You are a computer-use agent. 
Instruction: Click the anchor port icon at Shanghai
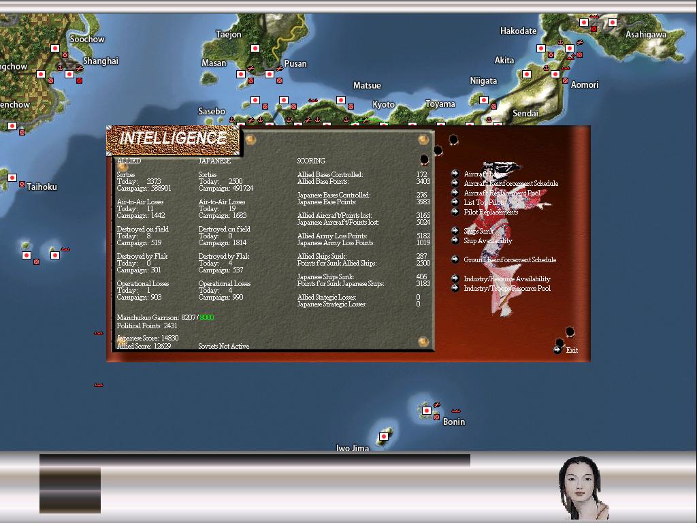(60, 68)
